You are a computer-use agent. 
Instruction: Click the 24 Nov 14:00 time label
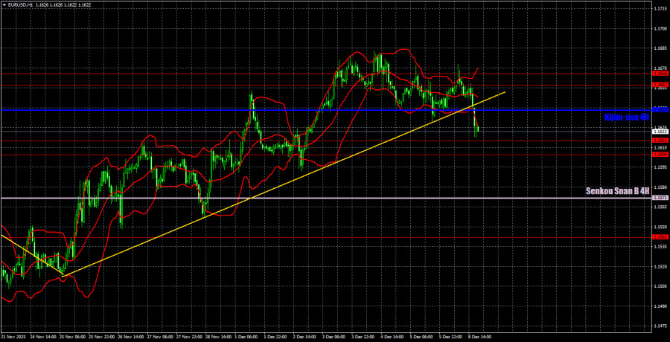point(42,337)
